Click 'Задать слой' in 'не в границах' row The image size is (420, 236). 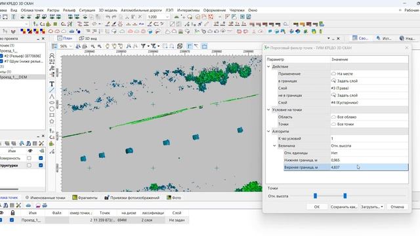345,95
